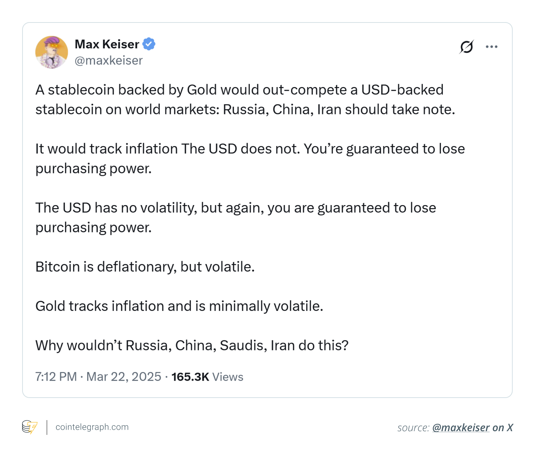Click Max Keiser's profile avatar
The image size is (535, 457).
[x=52, y=52]
